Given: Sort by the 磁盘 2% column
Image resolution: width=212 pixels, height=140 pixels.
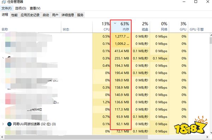Looking at the screenshot, I should [141, 26].
